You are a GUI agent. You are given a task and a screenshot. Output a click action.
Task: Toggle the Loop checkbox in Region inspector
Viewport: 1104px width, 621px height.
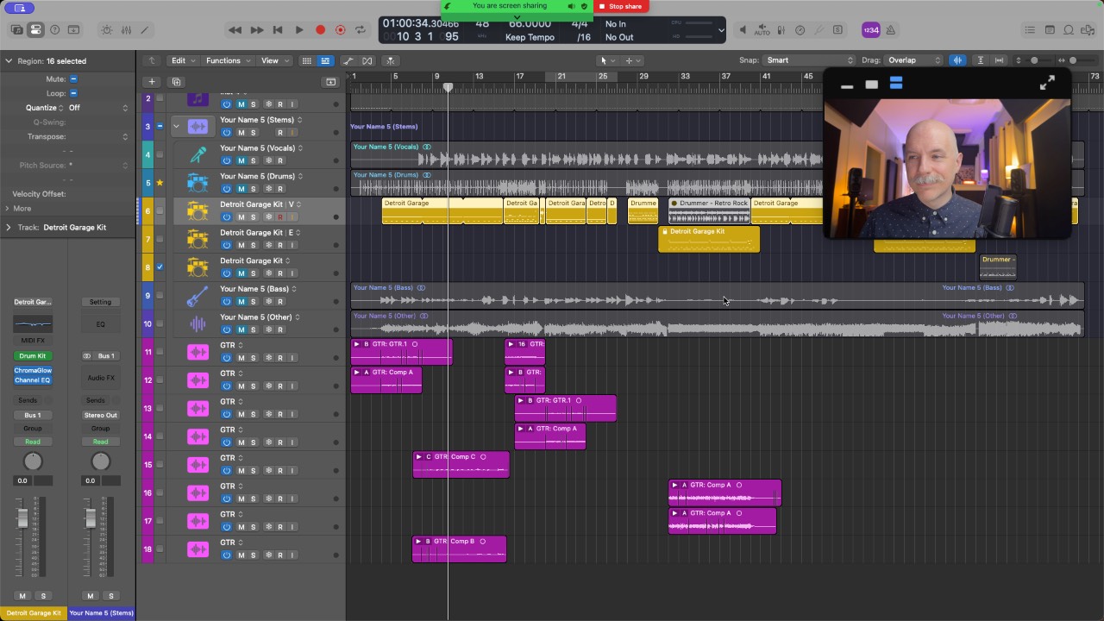(73, 93)
